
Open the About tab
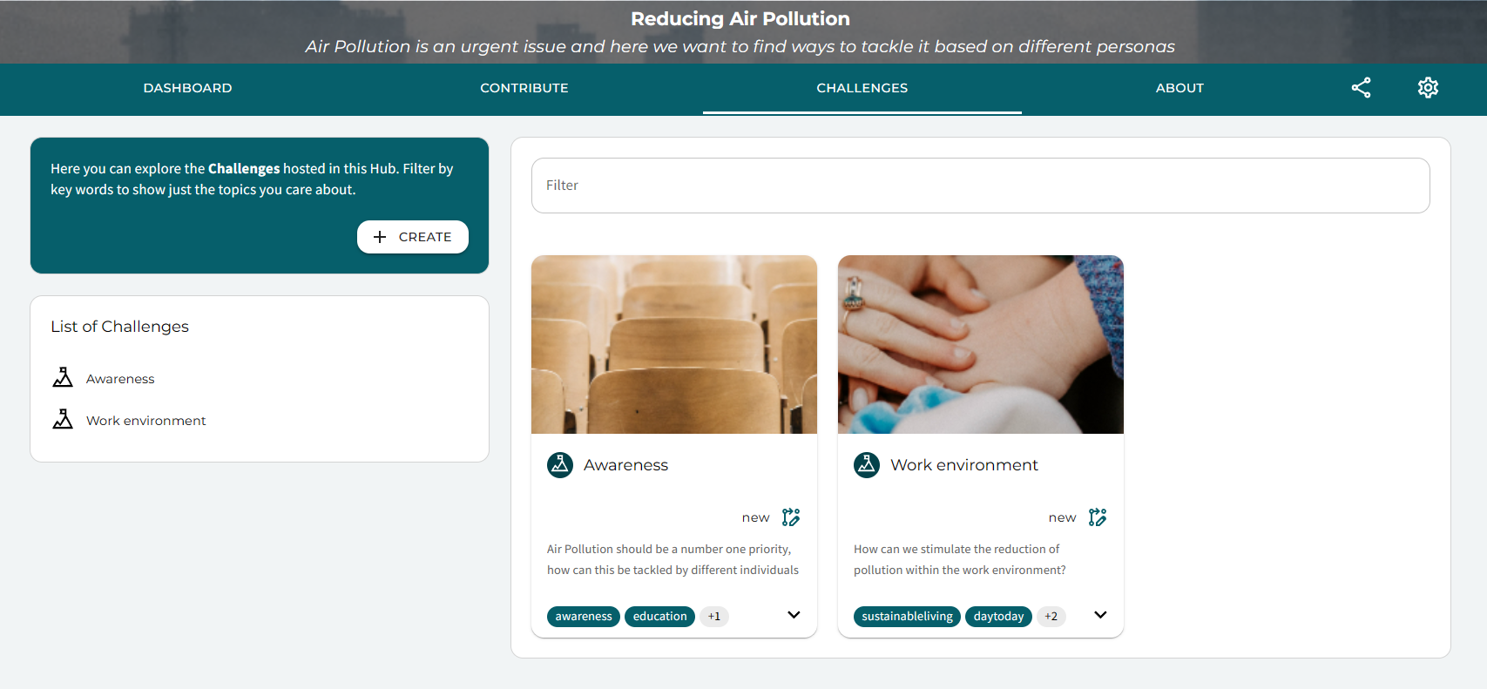click(x=1179, y=88)
